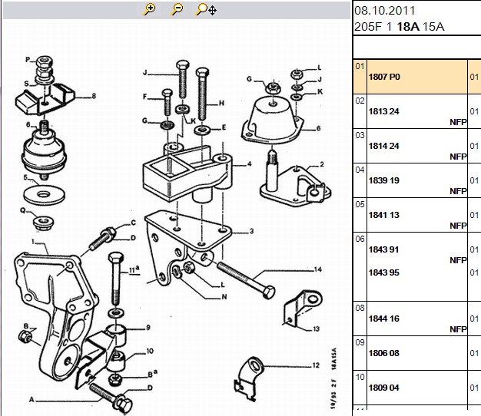The height and width of the screenshot is (416, 481).
Task: Select part number 1806 08
Action: 383,353
